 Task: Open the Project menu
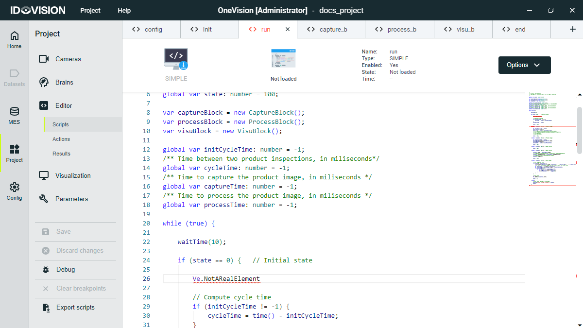pyautogui.click(x=90, y=10)
